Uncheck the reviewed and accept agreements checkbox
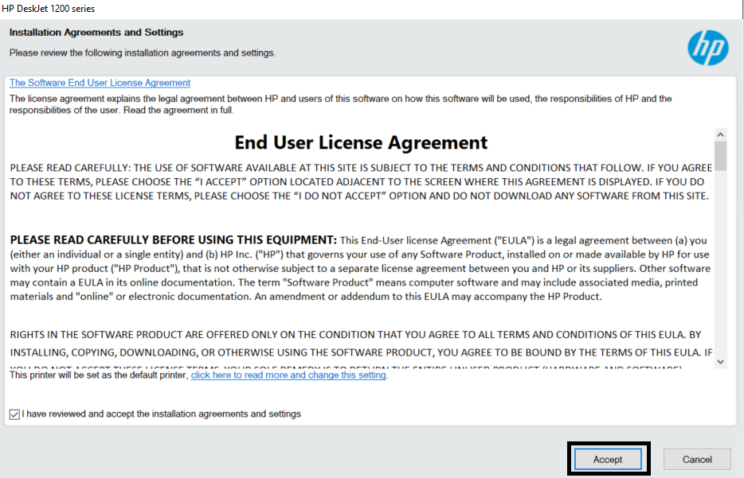Viewport: 744px width, 478px height. (14, 414)
